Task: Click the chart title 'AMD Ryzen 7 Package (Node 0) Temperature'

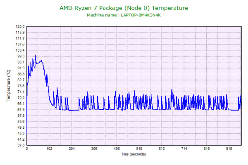Action: tap(124, 8)
